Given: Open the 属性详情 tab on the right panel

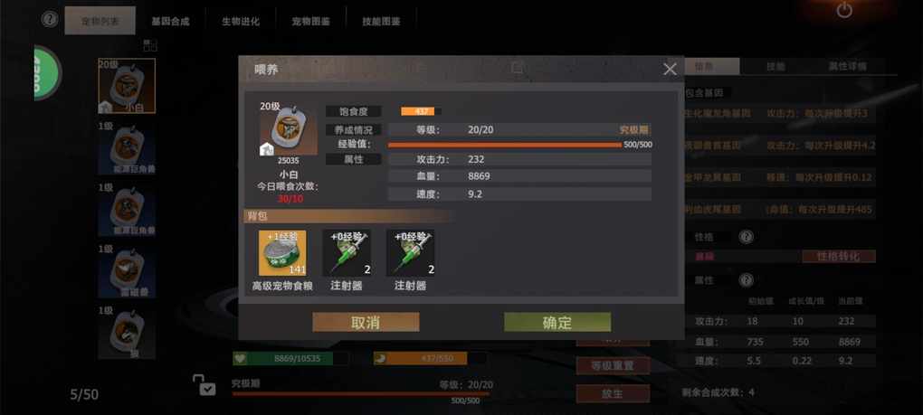Looking at the screenshot, I should pyautogui.click(x=848, y=66).
